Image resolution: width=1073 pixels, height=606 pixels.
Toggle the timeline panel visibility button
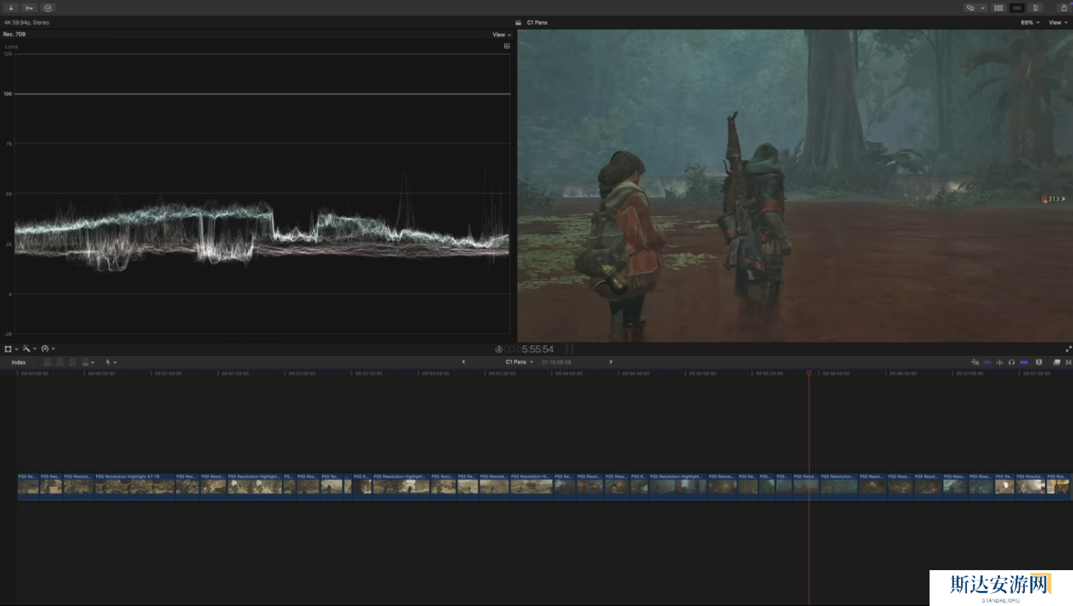tap(1017, 8)
